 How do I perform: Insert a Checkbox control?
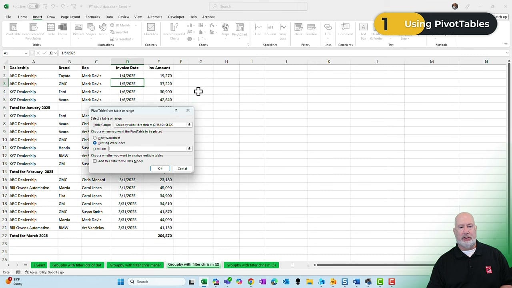click(x=151, y=30)
